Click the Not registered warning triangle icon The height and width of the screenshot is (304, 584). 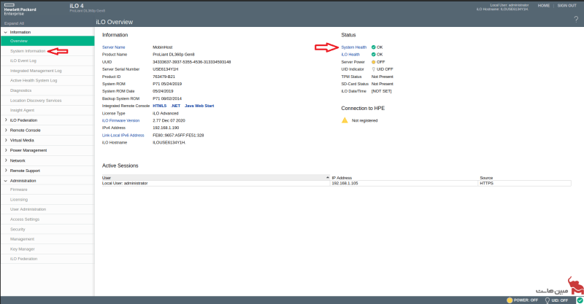coord(345,120)
